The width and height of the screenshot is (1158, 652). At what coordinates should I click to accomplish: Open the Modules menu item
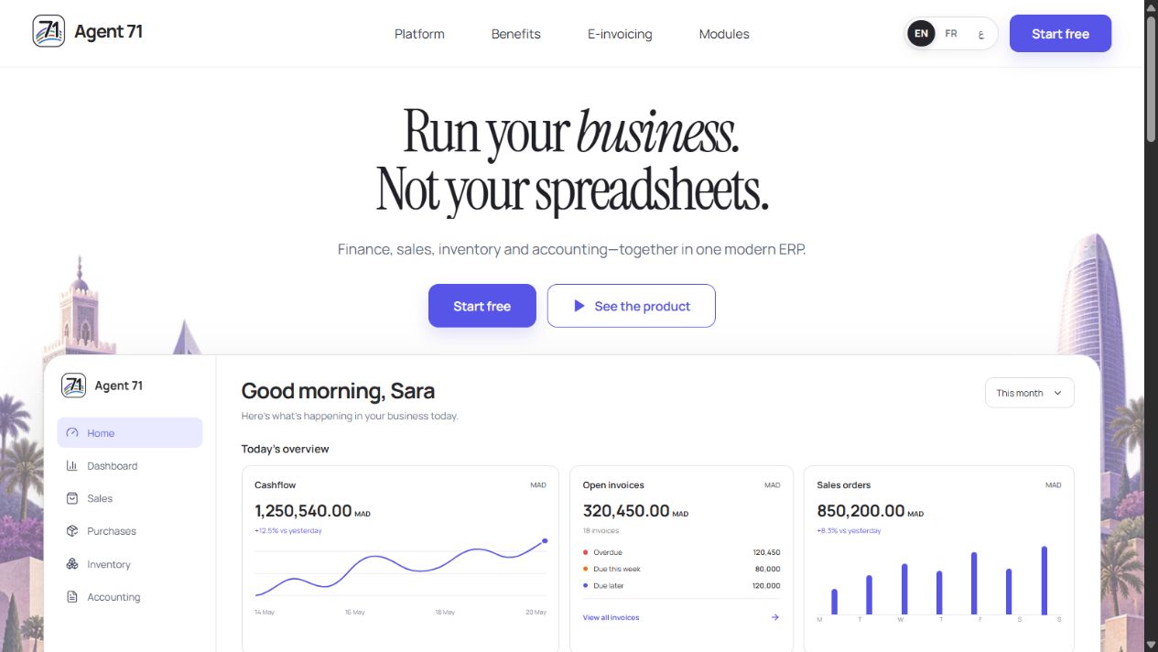click(x=724, y=34)
